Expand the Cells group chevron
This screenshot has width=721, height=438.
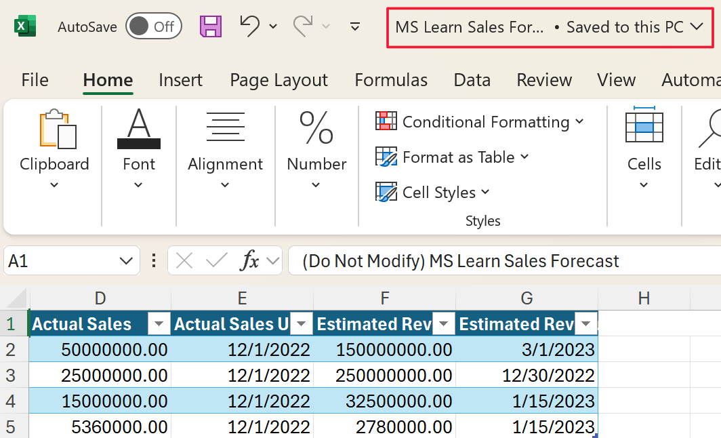[x=644, y=185]
